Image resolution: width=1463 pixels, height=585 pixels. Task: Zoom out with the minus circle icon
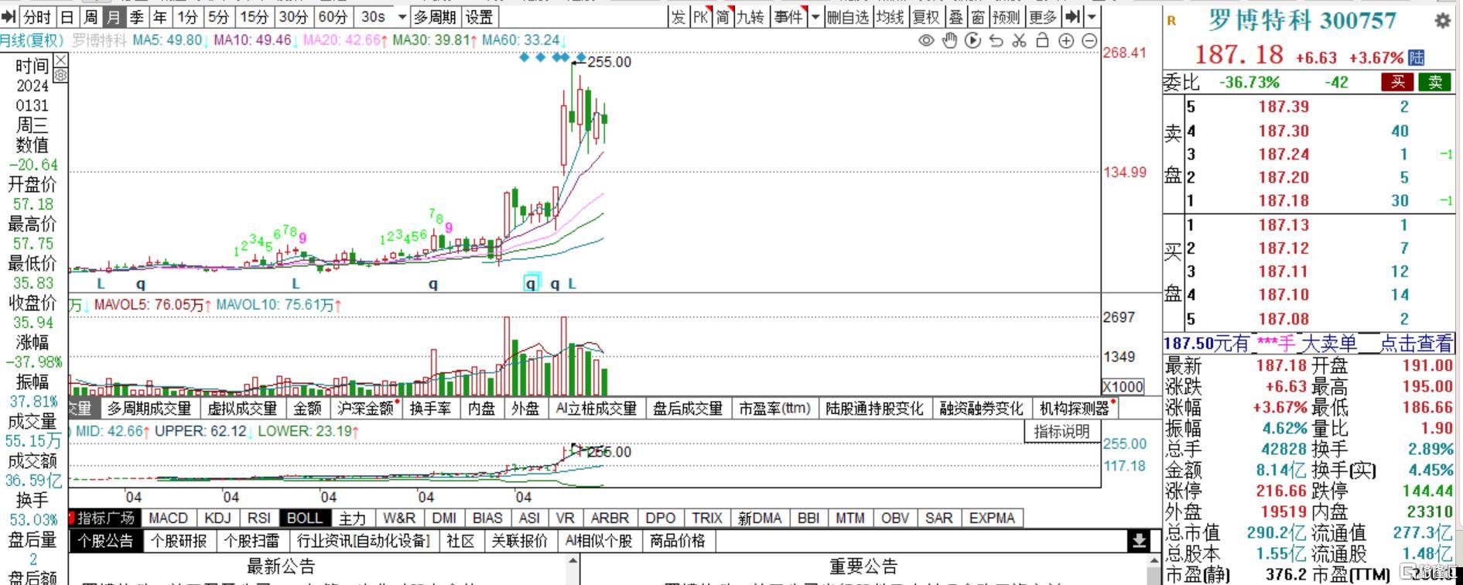[x=1089, y=40]
